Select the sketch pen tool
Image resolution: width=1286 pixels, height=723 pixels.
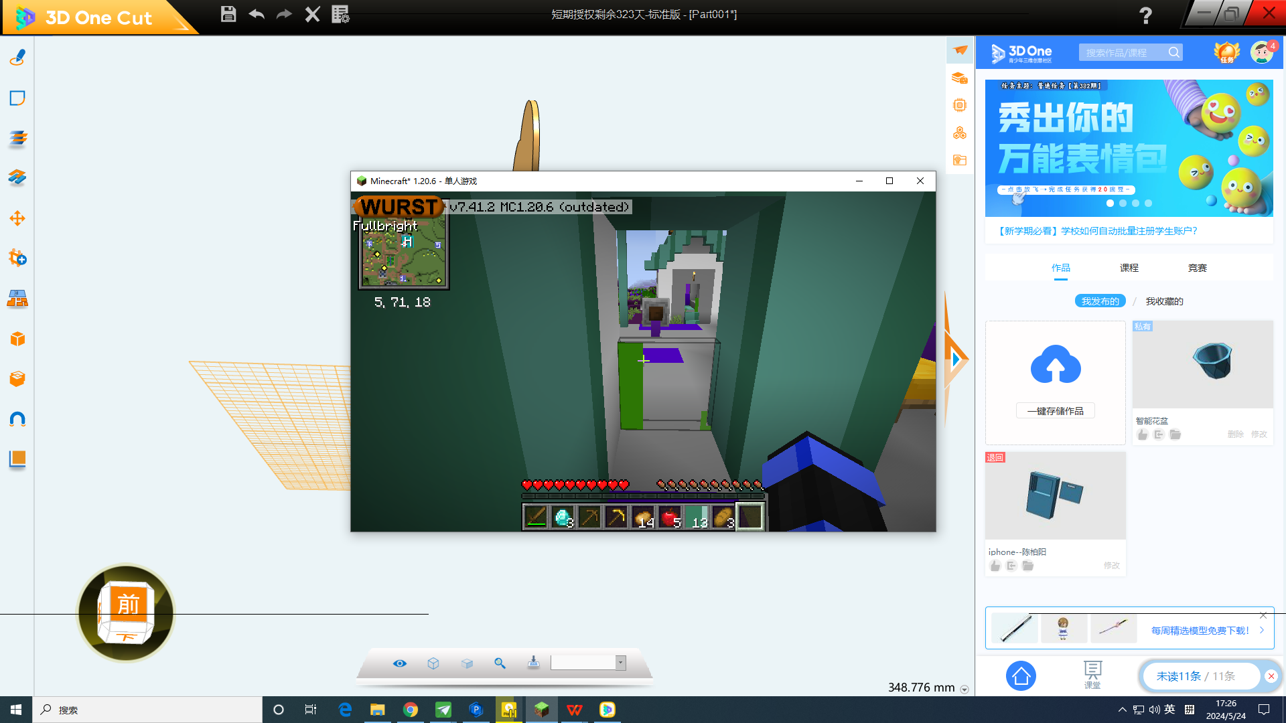tap(17, 58)
